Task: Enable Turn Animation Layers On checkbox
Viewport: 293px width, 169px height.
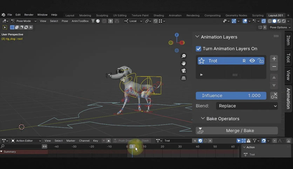Action: (x=198, y=49)
